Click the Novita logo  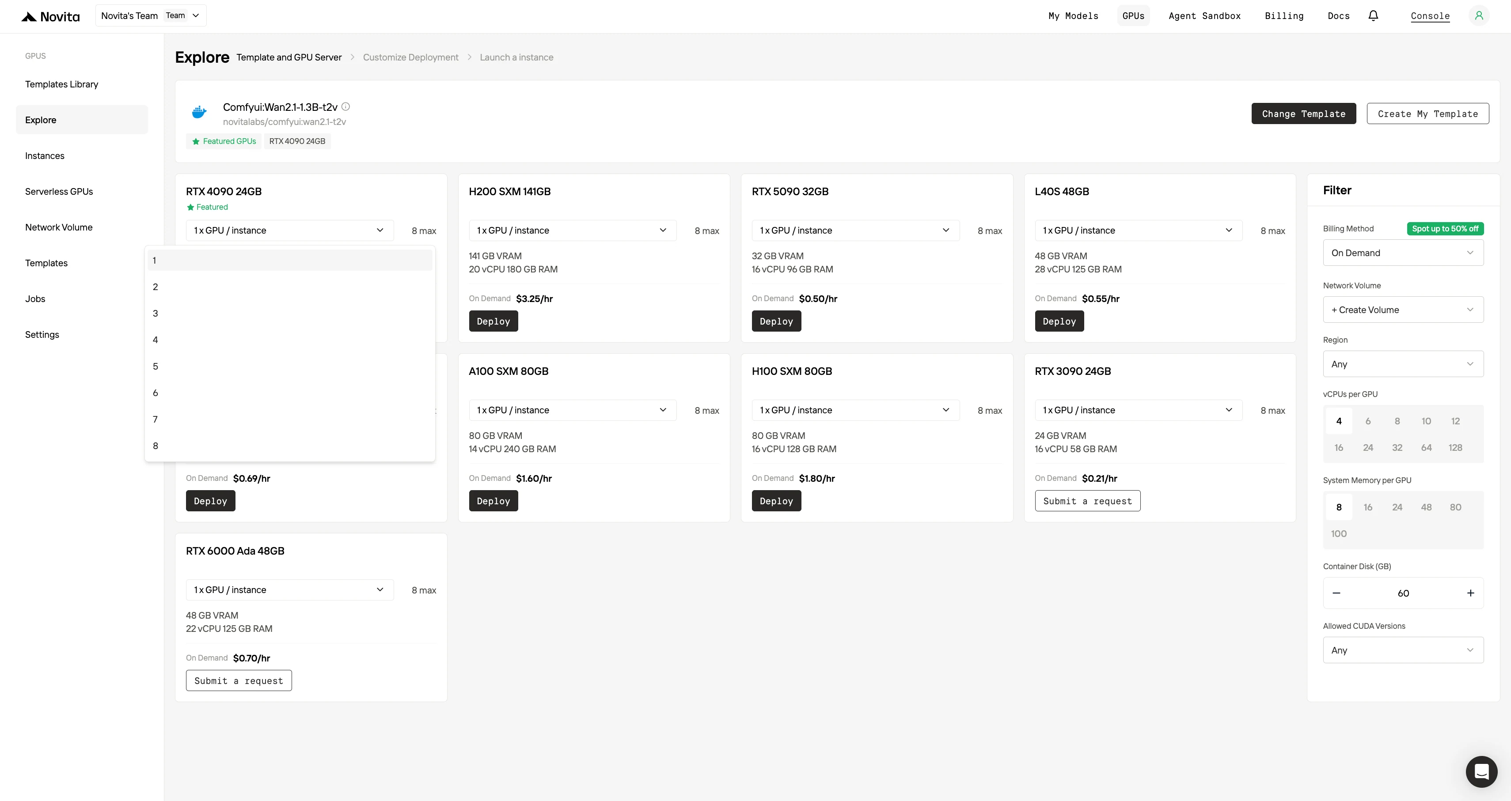pos(50,16)
